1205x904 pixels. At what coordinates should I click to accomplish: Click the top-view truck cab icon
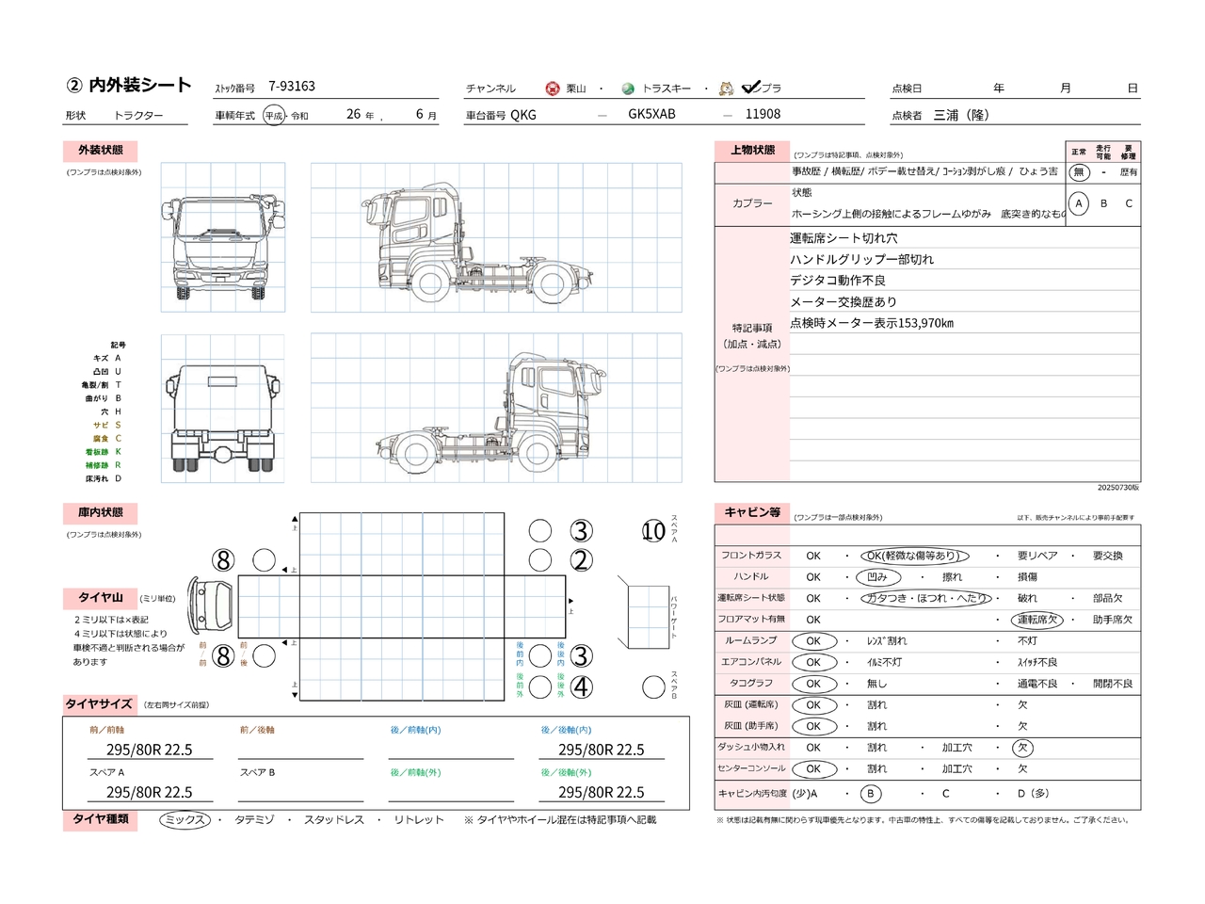[210, 603]
